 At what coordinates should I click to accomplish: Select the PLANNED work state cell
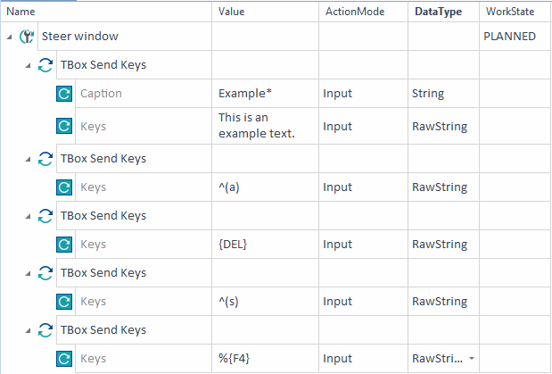[x=509, y=37]
